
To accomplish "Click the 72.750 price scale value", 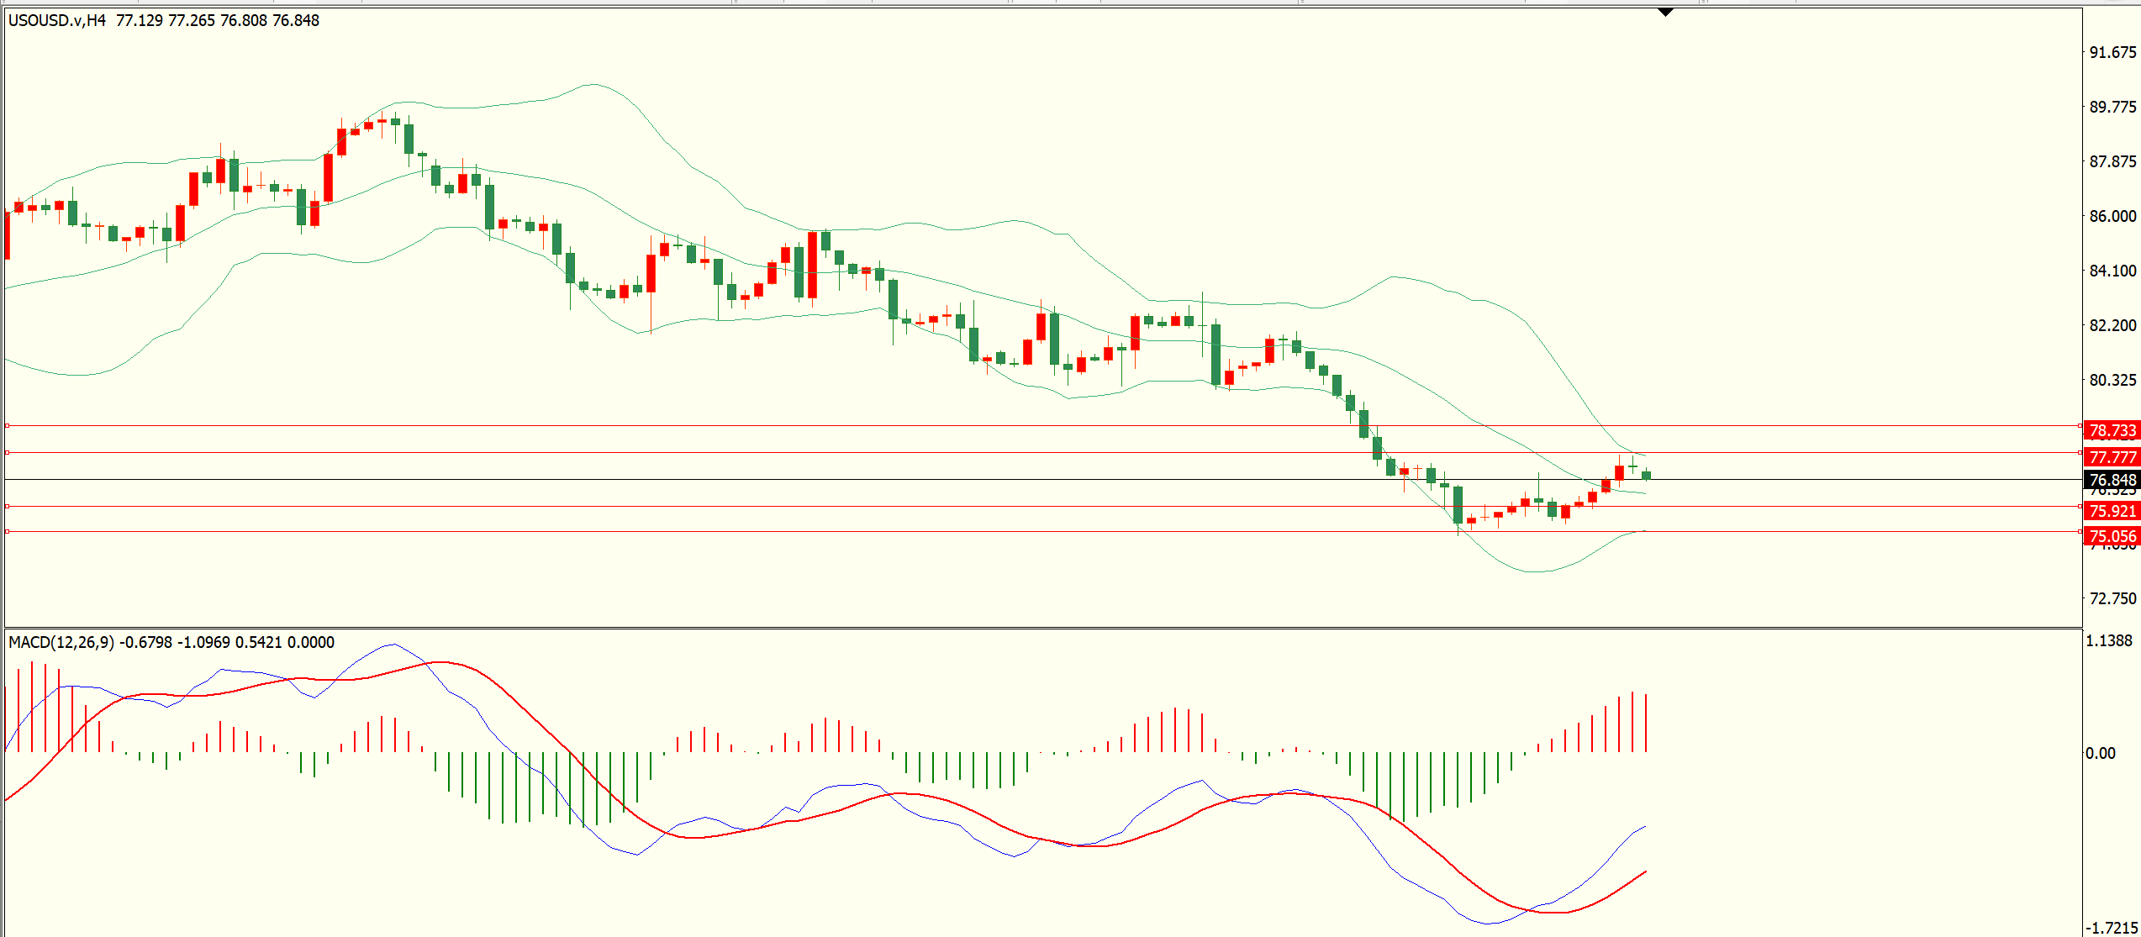I will [x=2112, y=598].
